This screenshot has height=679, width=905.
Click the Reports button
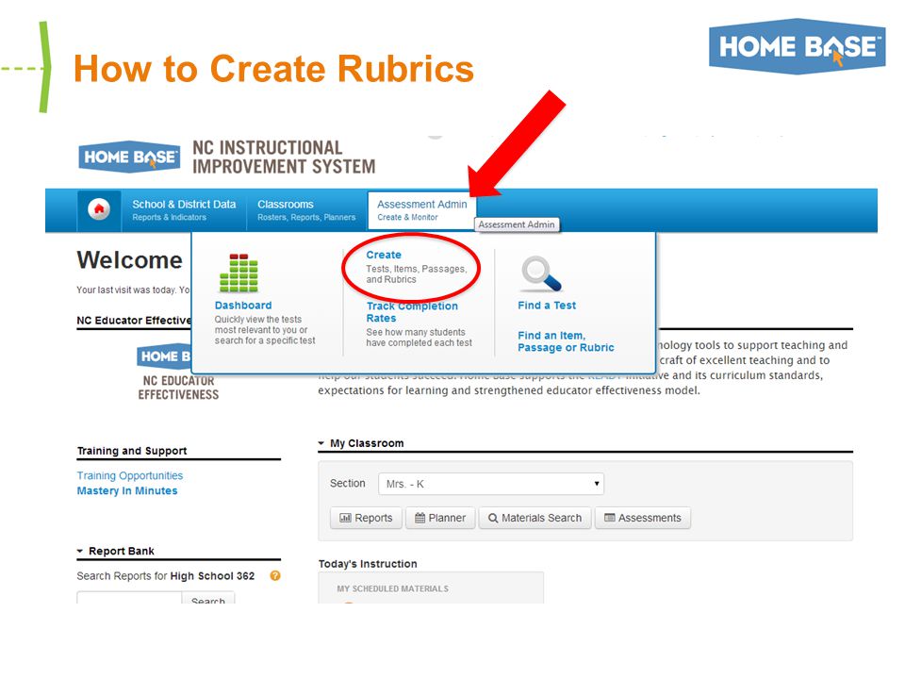click(x=366, y=518)
